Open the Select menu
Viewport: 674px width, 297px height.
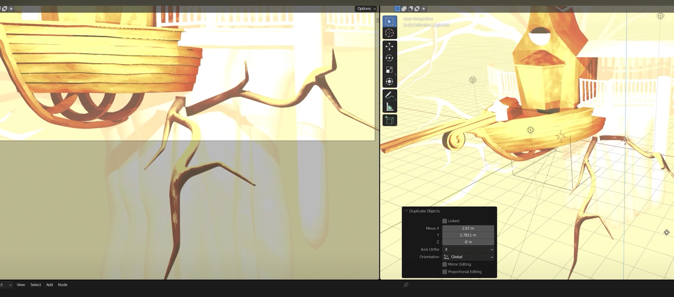pyautogui.click(x=35, y=285)
